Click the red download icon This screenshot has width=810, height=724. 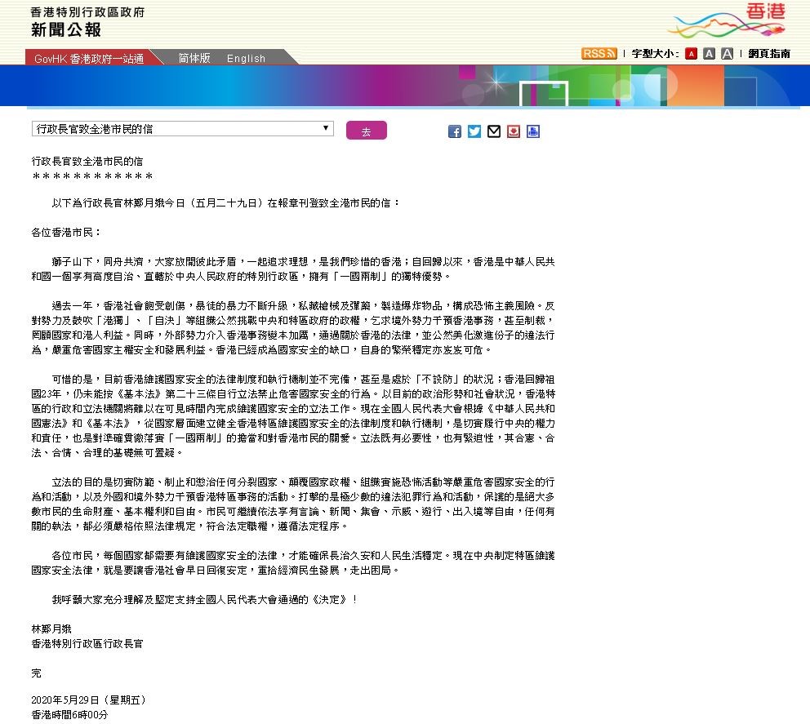pyautogui.click(x=514, y=131)
